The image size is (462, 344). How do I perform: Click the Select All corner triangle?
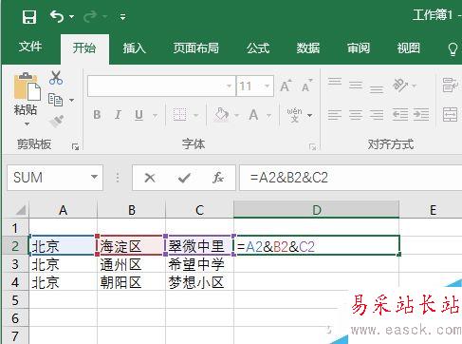(20, 210)
